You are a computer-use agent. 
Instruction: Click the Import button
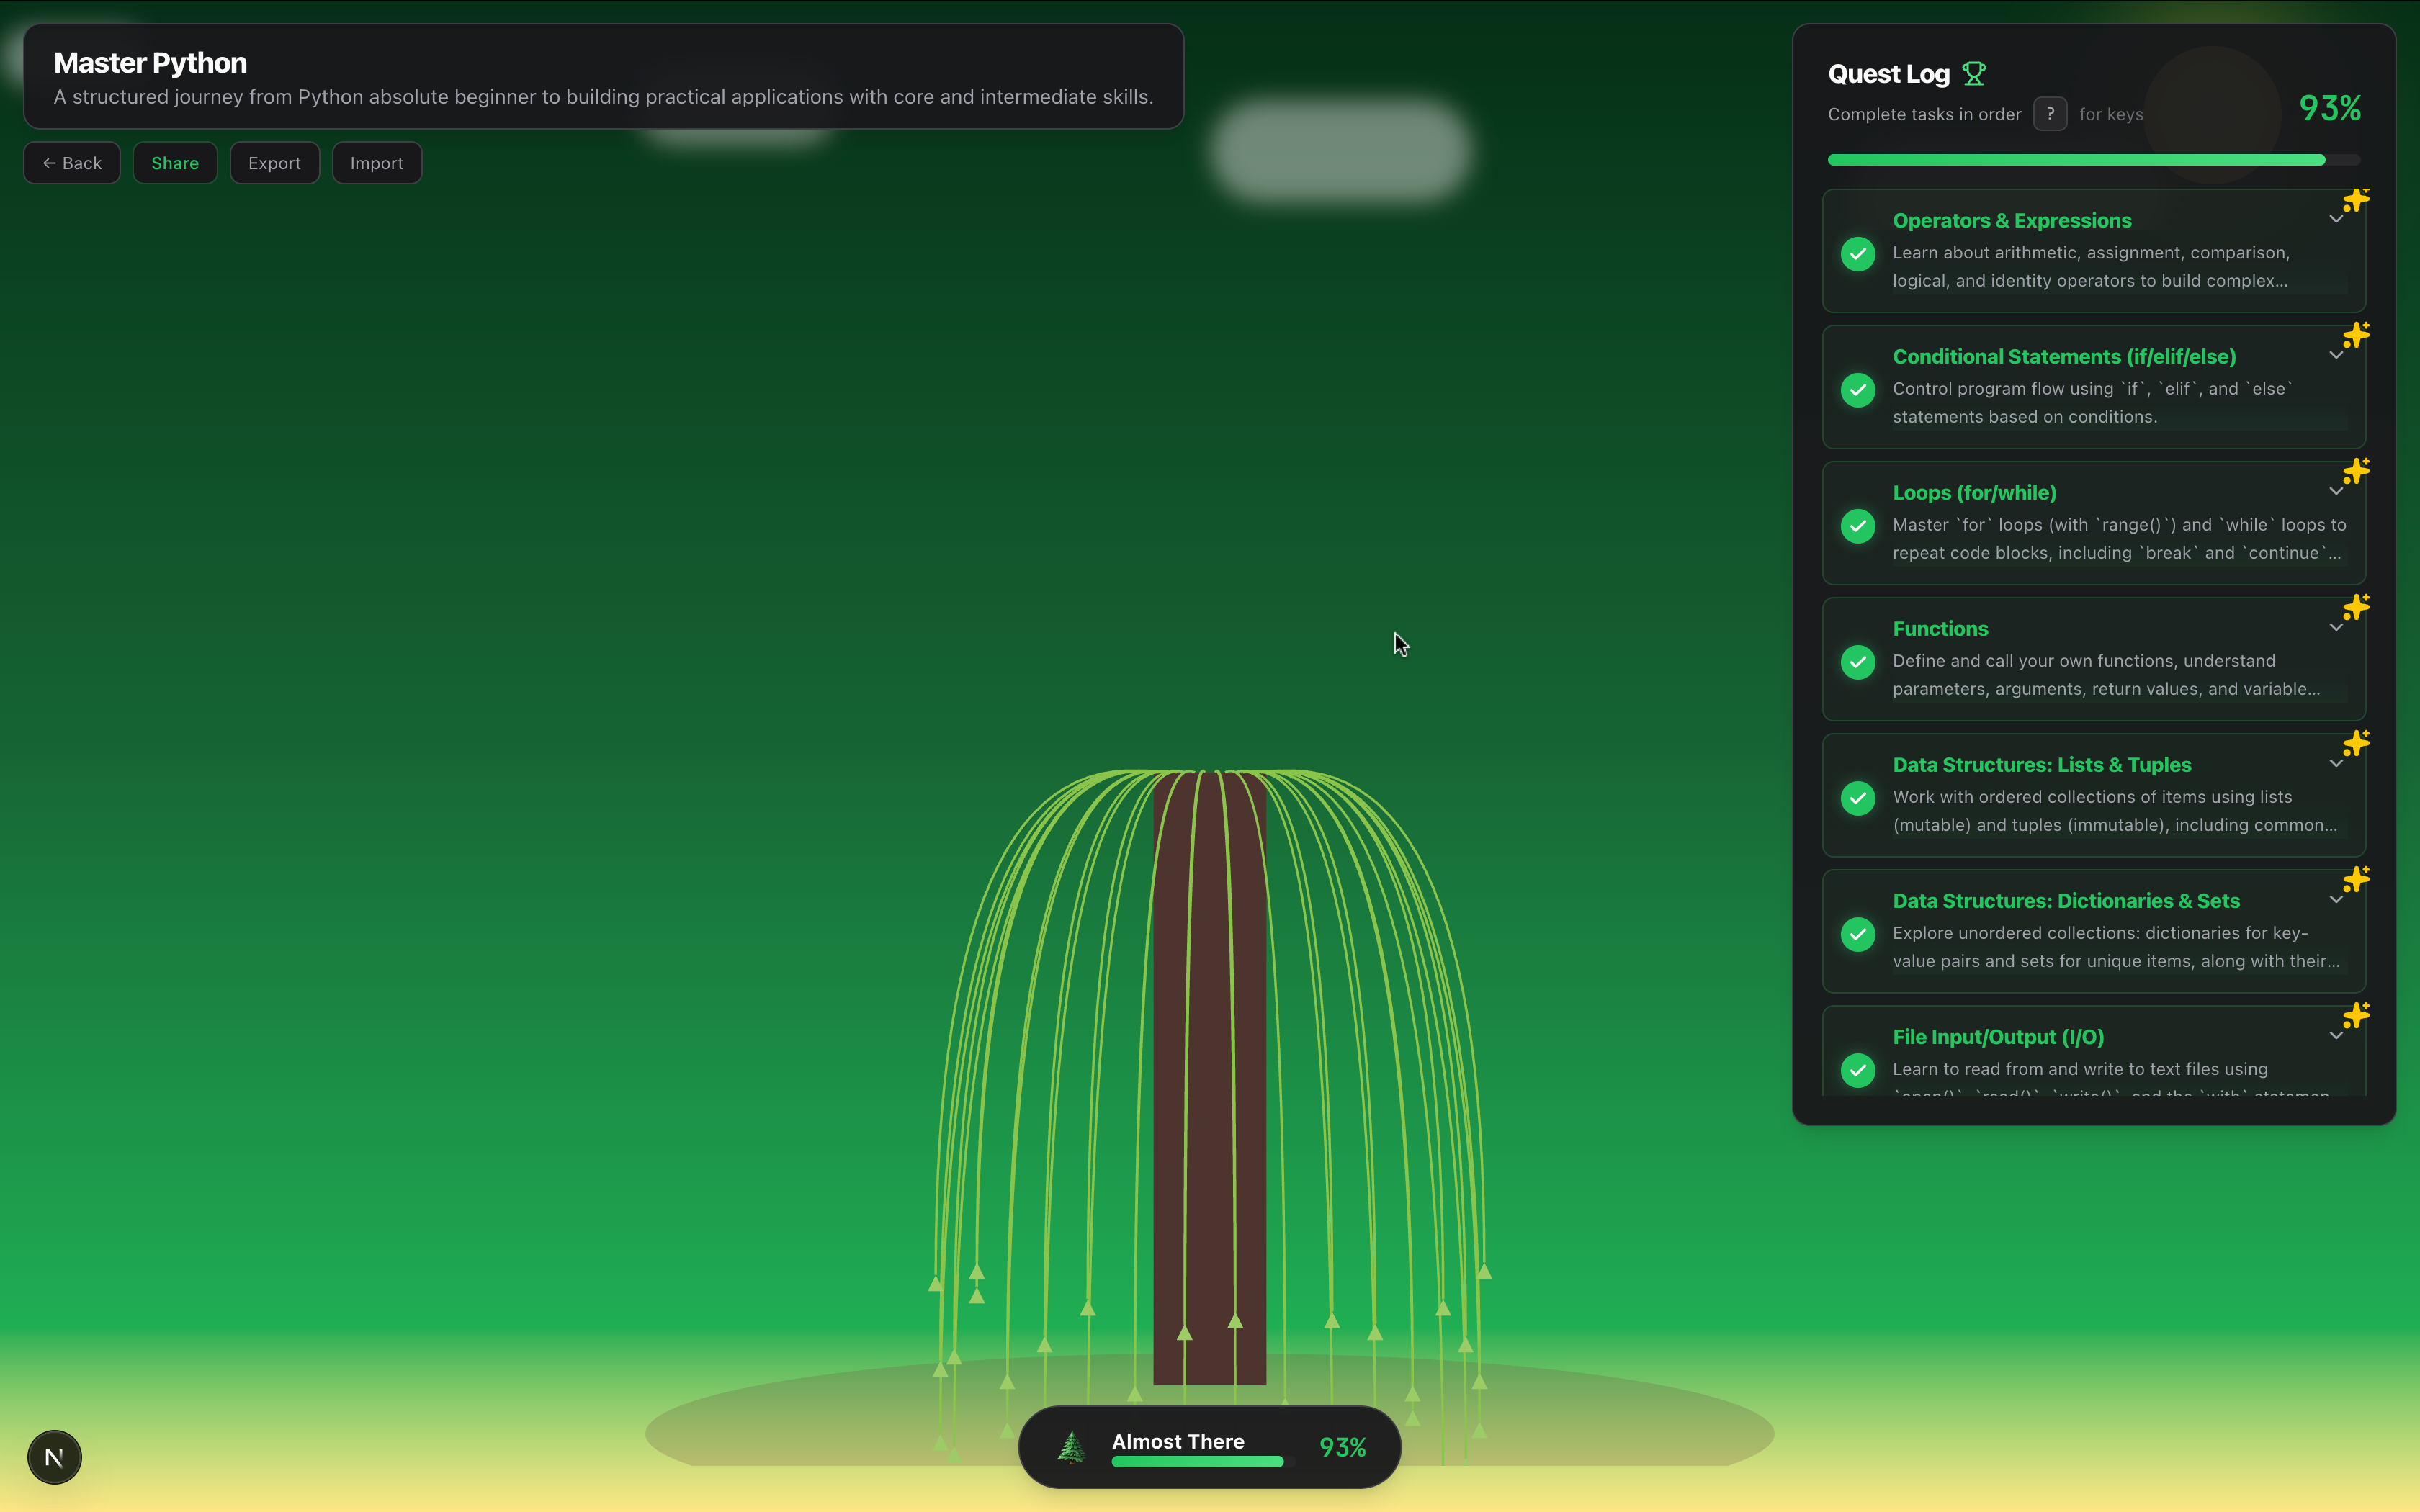tap(376, 163)
